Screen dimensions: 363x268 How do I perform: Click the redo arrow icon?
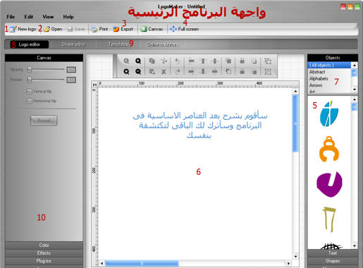coord(178,71)
